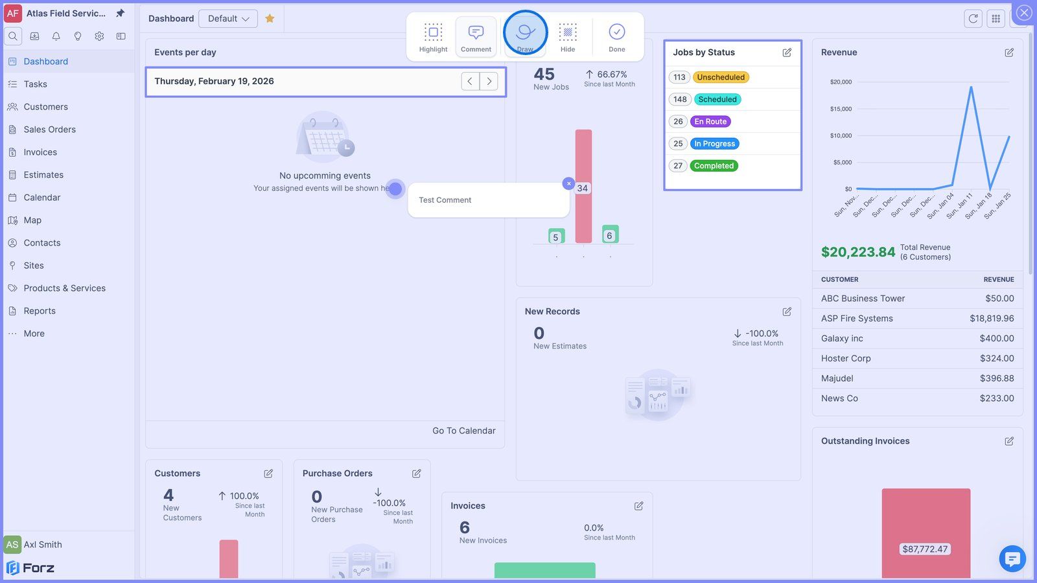Toggle the favorite star for dashboard
The image size is (1037, 583).
[270, 19]
